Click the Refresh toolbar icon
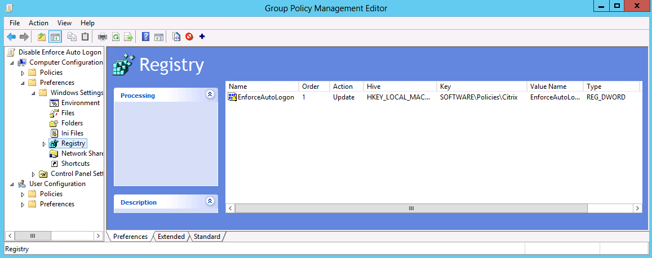This screenshot has height=258, width=652. point(116,37)
